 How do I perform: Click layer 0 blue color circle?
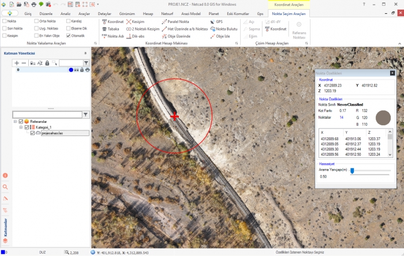[x=71, y=70]
